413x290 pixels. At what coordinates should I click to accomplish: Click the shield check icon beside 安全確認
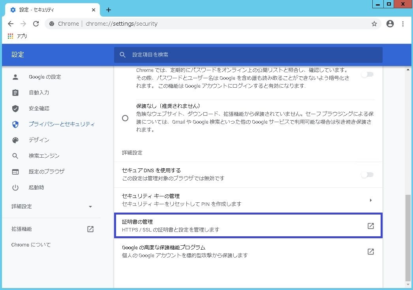tap(15, 108)
